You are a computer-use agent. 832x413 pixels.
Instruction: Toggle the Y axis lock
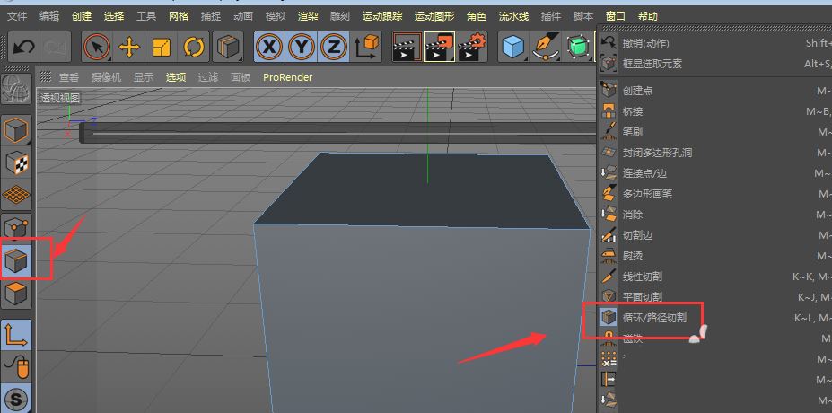pos(302,47)
